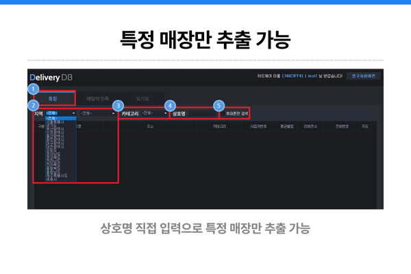Enable the 휴대폰만 검색 checkbox
The height and width of the screenshot is (274, 411).
(223, 114)
